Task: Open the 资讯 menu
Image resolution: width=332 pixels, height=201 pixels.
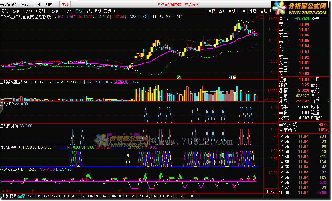Action: point(24,4)
